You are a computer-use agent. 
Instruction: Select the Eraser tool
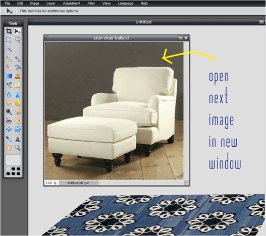[x=9, y=67]
